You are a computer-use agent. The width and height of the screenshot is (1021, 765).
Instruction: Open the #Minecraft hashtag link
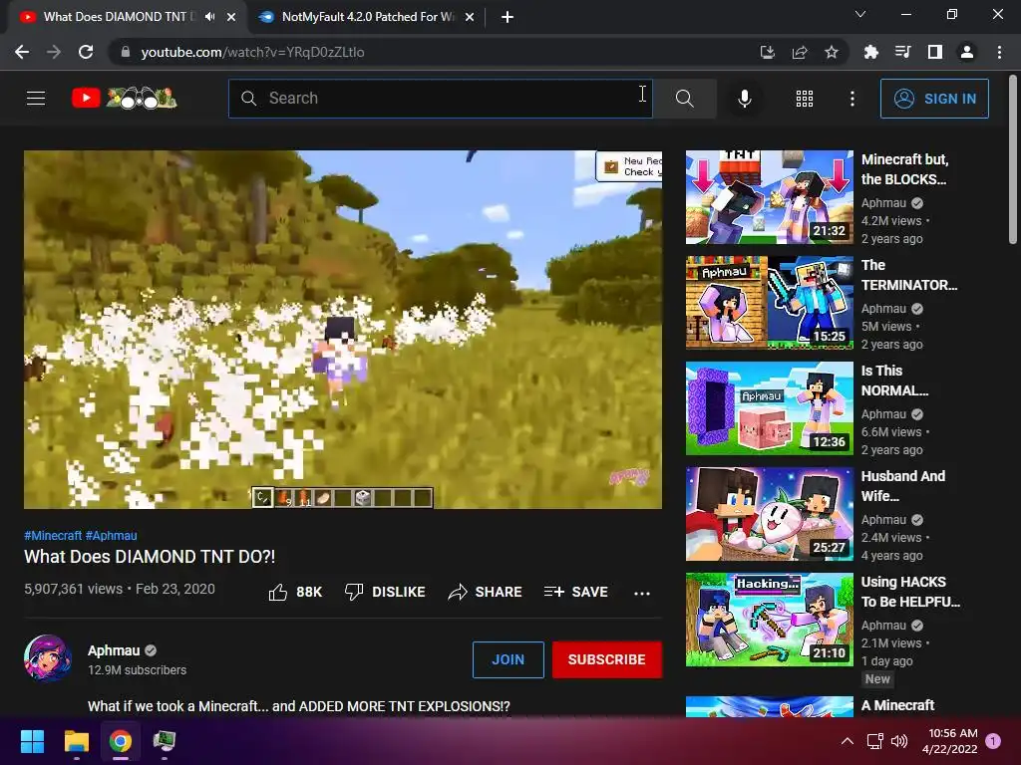pos(53,535)
